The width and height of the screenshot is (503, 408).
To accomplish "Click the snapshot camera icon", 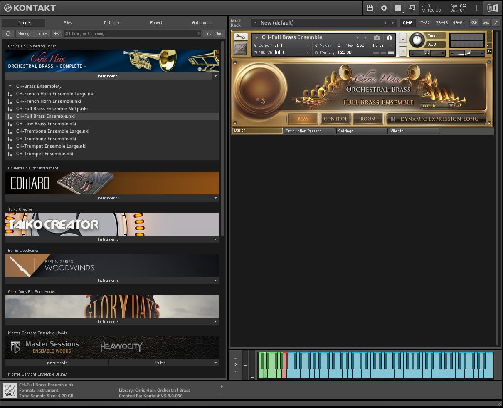I will 377,37.
